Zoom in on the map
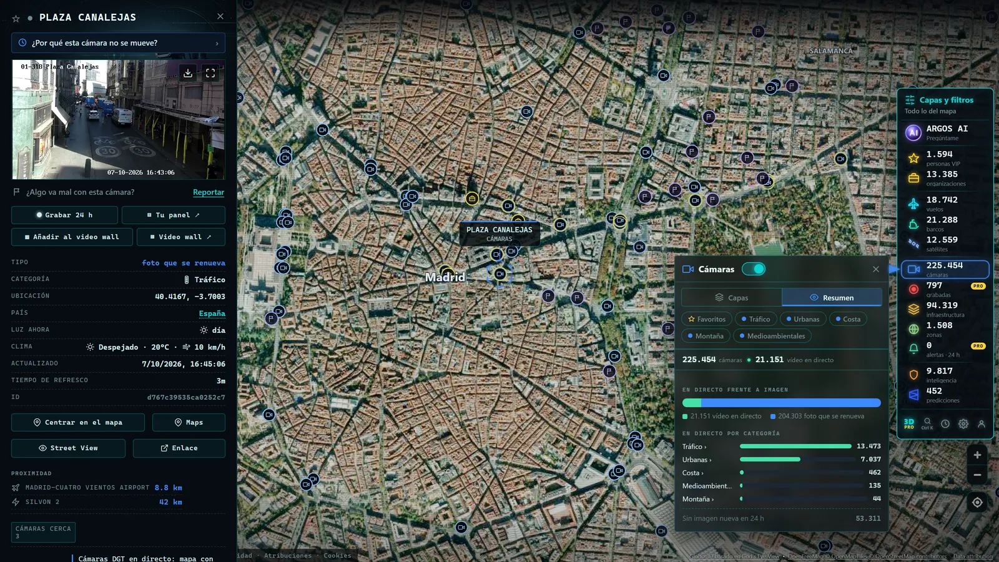The width and height of the screenshot is (999, 562). 977,455
